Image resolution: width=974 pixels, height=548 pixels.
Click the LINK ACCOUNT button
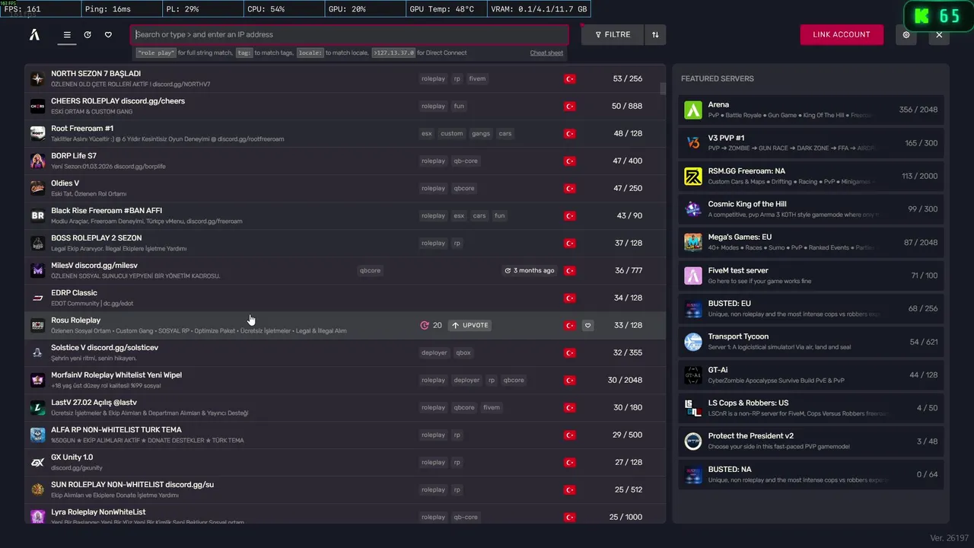click(x=842, y=34)
